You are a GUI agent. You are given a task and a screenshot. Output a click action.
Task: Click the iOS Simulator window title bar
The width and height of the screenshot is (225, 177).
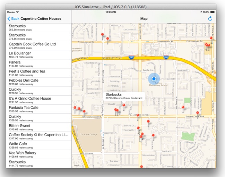click(x=111, y=7)
